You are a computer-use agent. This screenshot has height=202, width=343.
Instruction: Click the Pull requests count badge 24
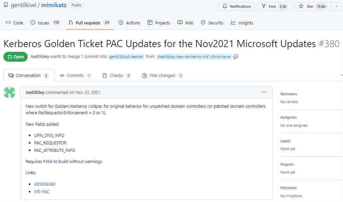107,23
